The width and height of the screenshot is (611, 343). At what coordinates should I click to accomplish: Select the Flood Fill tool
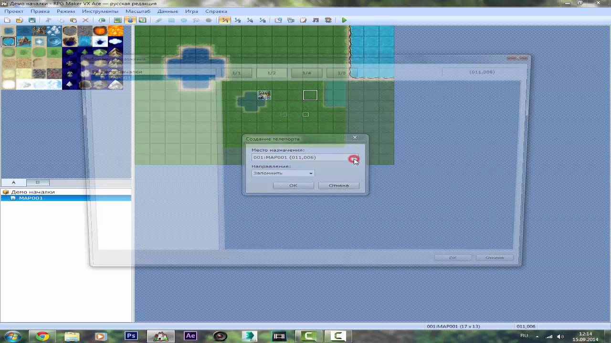[x=196, y=20]
